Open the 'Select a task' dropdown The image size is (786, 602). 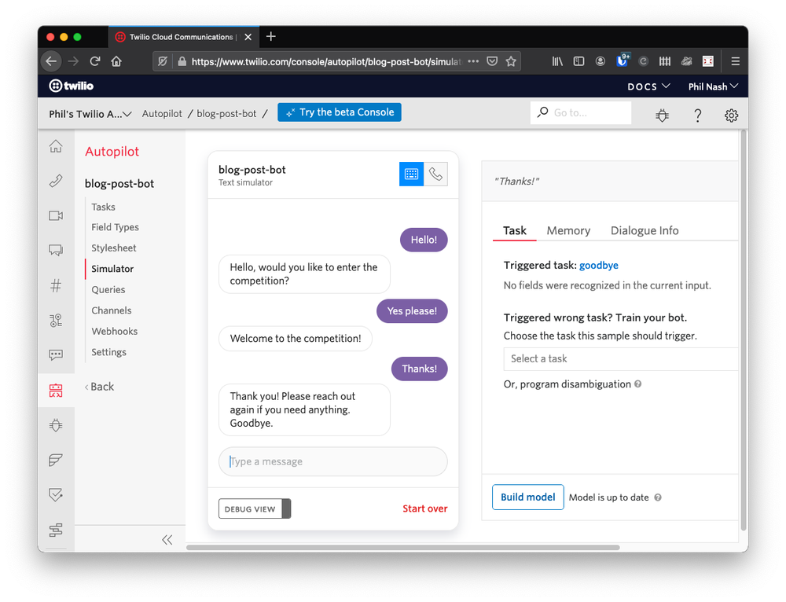620,358
